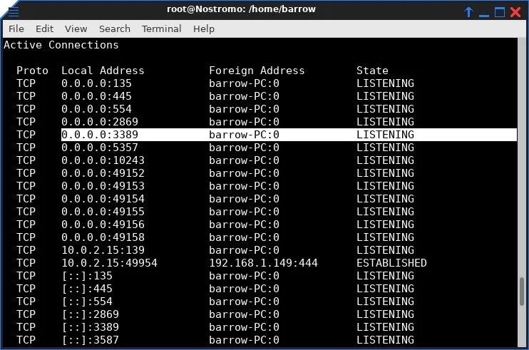The width and height of the screenshot is (529, 350).
Task: Minimize the terminal window
Action: (484, 15)
